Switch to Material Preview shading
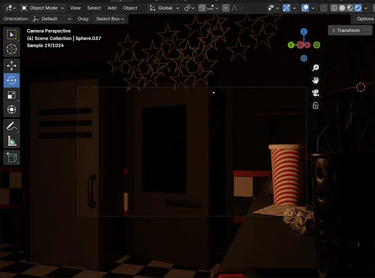375x278 pixels. (350, 8)
